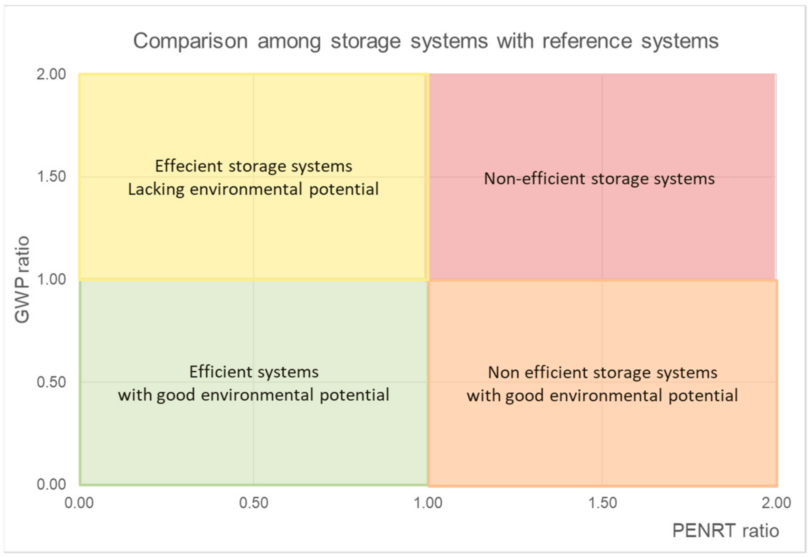This screenshot has height=557, width=810.
Task: Click the 2.00 x-axis tick label
Action: click(x=776, y=503)
